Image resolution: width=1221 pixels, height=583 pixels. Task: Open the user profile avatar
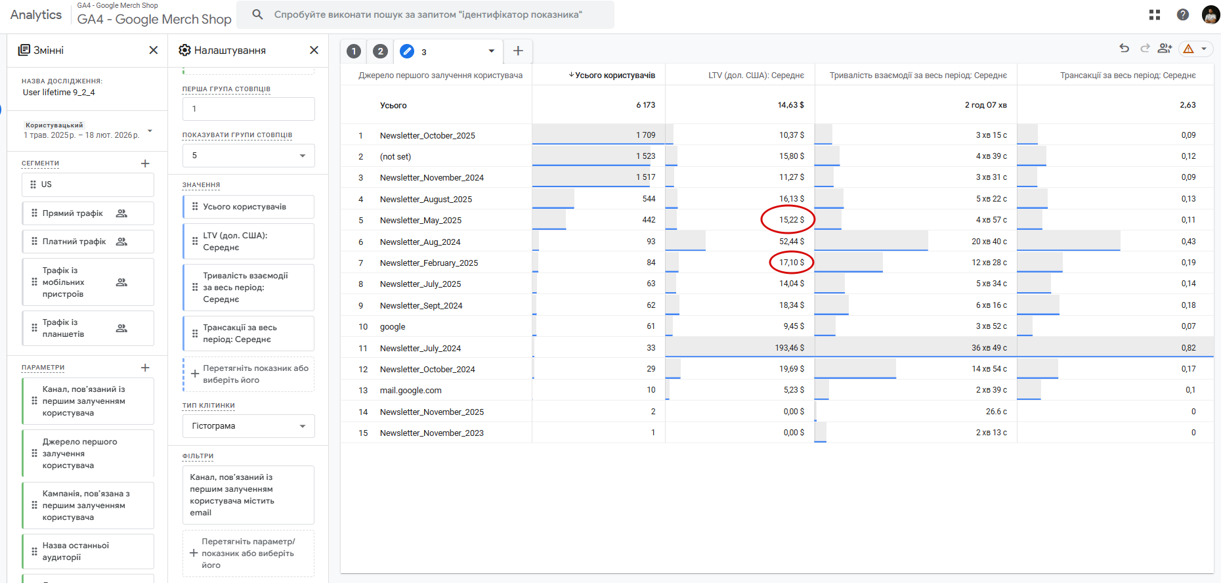[x=1210, y=14]
